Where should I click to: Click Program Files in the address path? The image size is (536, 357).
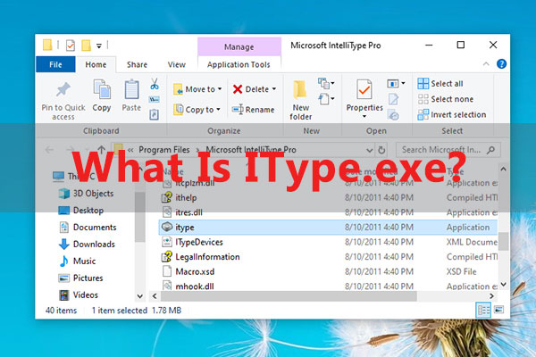[x=164, y=150]
